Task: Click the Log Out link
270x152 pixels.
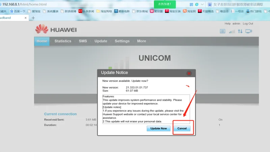Action: point(248,24)
